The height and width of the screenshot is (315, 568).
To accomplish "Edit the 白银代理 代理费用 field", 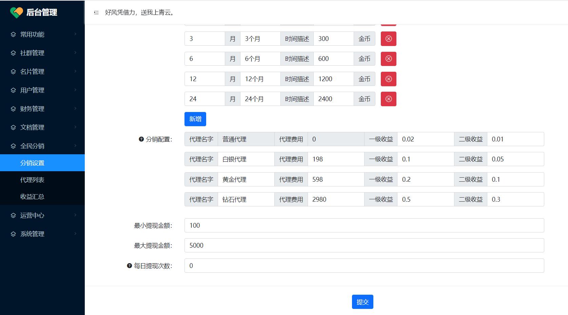I will coord(335,159).
